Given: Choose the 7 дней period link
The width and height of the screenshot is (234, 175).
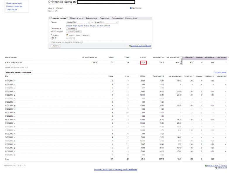Looking at the screenshot, I should click(x=80, y=26).
